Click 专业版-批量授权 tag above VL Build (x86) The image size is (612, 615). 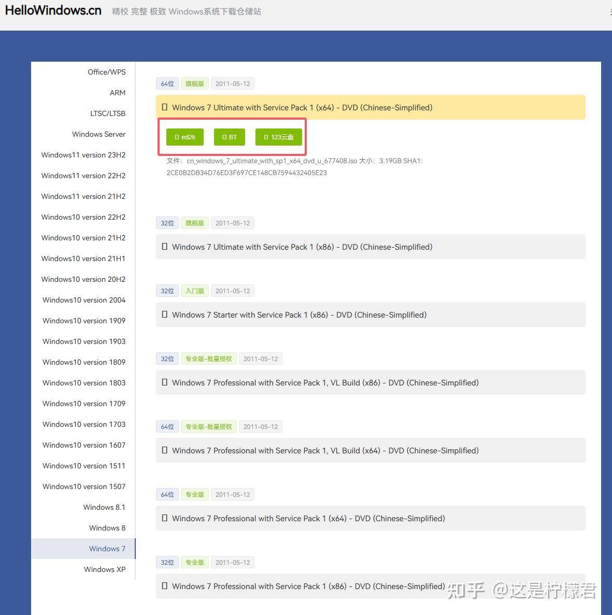point(209,359)
